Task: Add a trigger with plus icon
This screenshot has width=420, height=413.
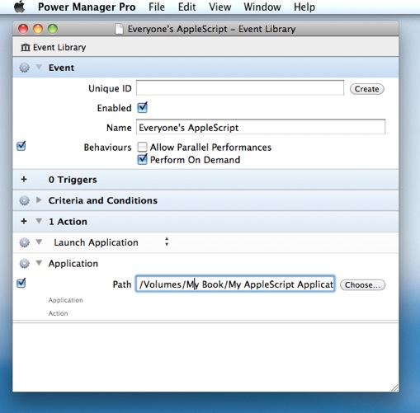Action: point(24,180)
